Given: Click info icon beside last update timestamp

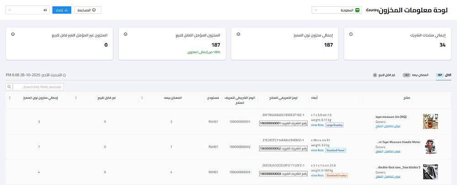Looking at the screenshot, I should [64, 75].
